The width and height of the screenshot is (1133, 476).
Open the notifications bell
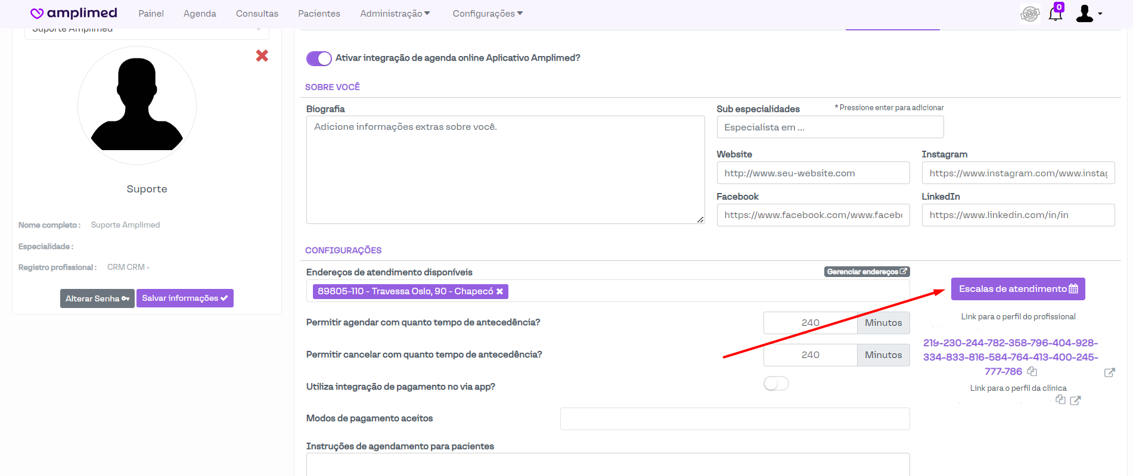[1055, 14]
